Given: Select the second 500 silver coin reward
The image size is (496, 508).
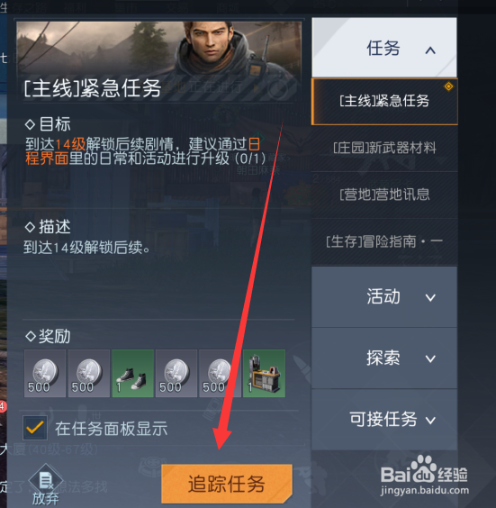Looking at the screenshot, I should pyautogui.click(x=89, y=373).
